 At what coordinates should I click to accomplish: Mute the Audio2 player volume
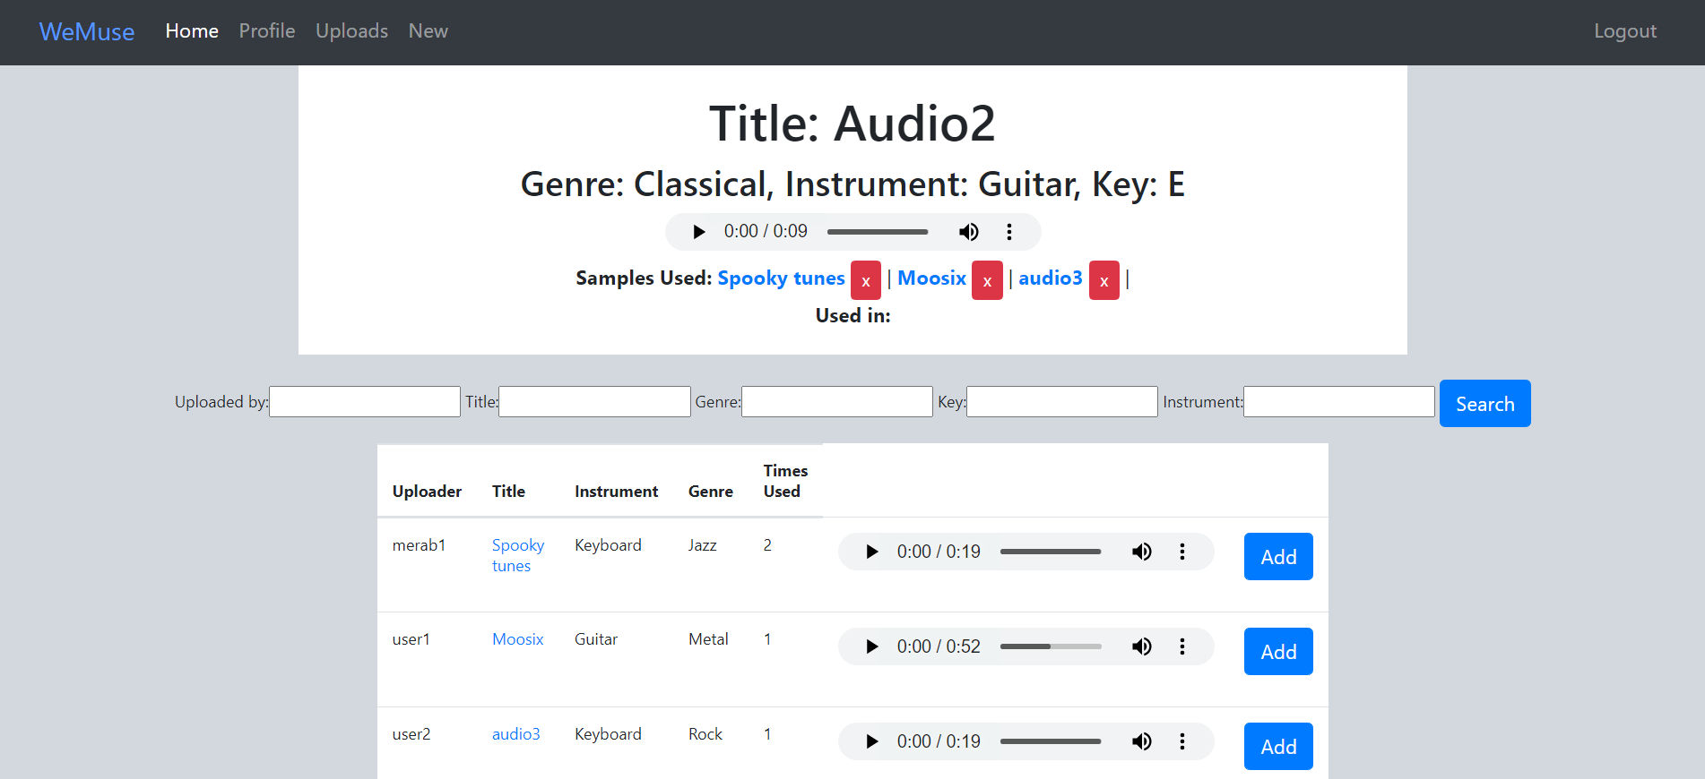pyautogui.click(x=969, y=231)
